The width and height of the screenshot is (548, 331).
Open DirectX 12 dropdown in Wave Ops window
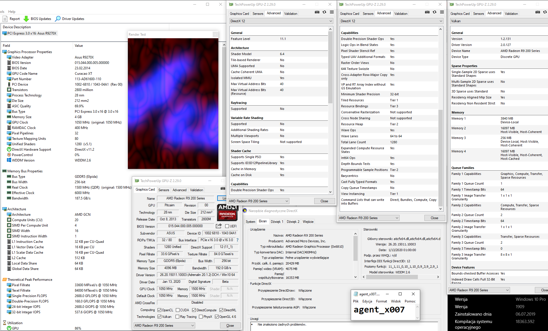coord(391,21)
